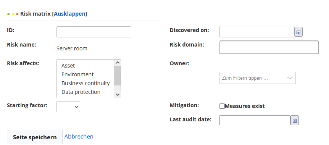Screen dimensions: 329x145
Task: Click the green dot beside Risk matrix
Action: point(8,14)
